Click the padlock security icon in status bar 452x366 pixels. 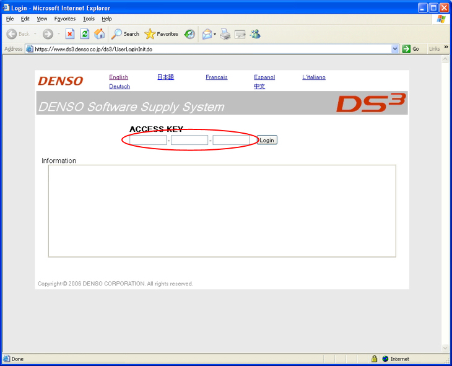(x=374, y=359)
